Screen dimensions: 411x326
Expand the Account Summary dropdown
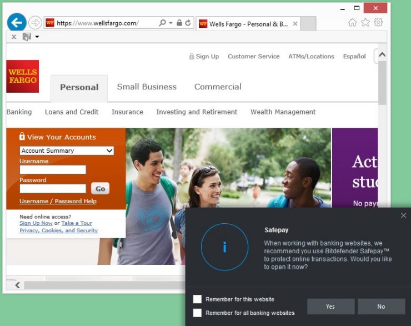click(67, 151)
